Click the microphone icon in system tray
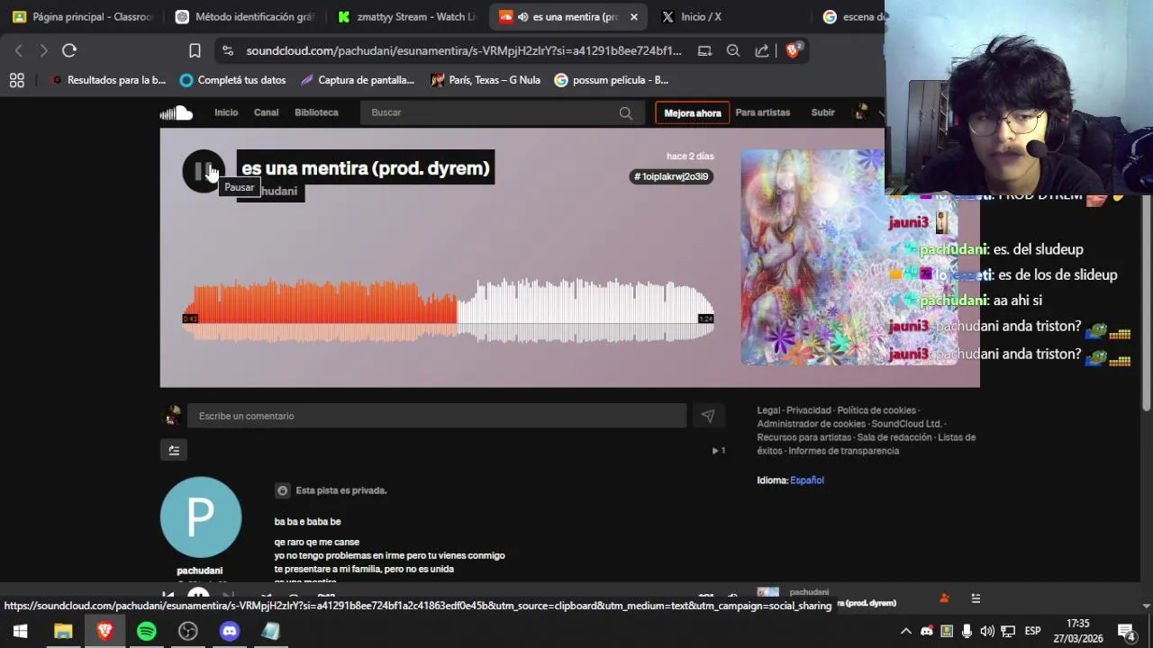 (967, 631)
